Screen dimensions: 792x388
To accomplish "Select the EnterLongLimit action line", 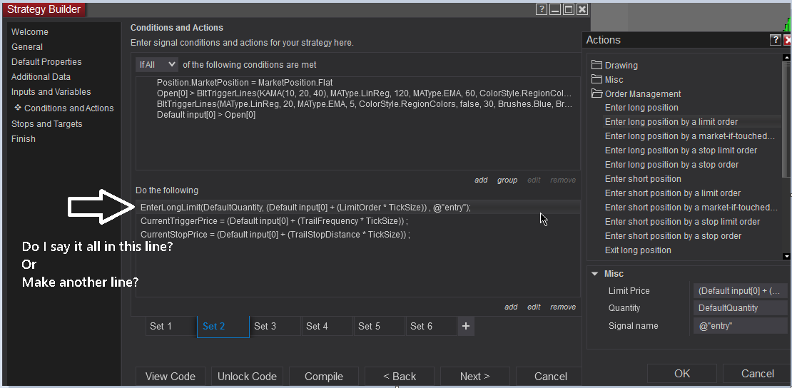I will 305,208.
